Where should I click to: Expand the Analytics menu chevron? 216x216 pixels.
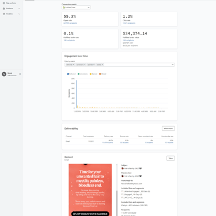point(19,14)
